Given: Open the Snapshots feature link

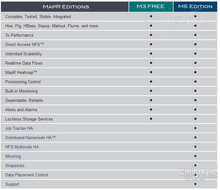Looking at the screenshot, I should (x=15, y=166).
